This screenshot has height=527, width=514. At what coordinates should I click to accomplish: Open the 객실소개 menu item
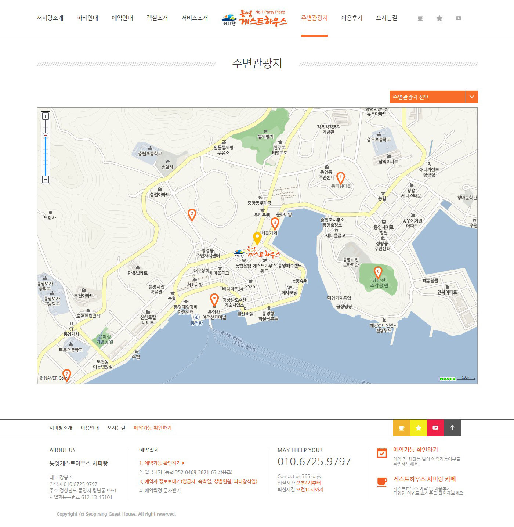click(157, 18)
